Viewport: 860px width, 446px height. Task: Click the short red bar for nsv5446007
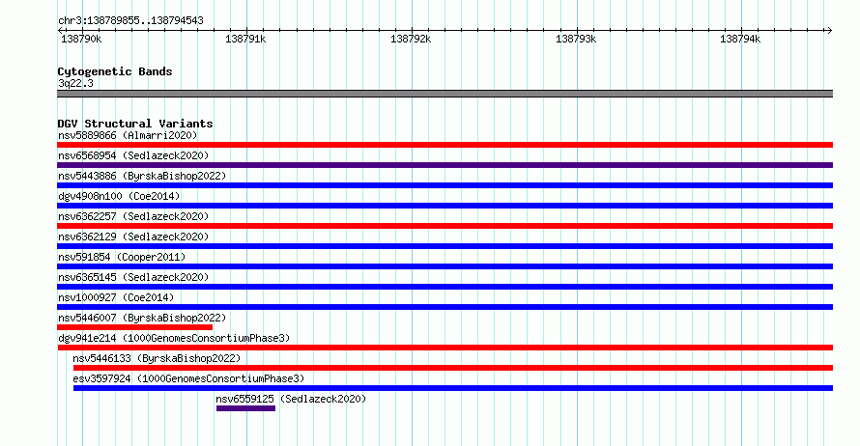[x=135, y=327]
